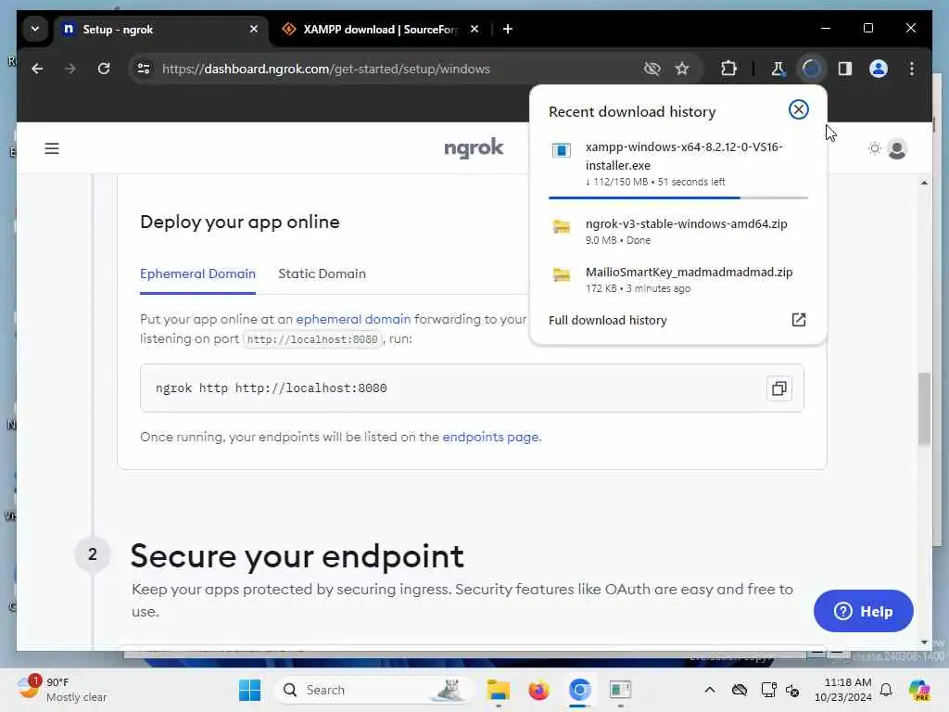
Task: Click the ngrok http http://localhost:8080 command text
Action: [272, 388]
